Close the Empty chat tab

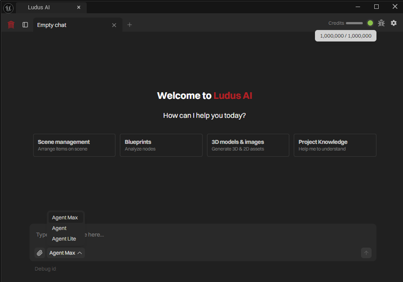click(114, 25)
